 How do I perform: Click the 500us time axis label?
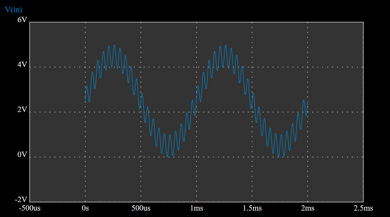click(x=141, y=208)
